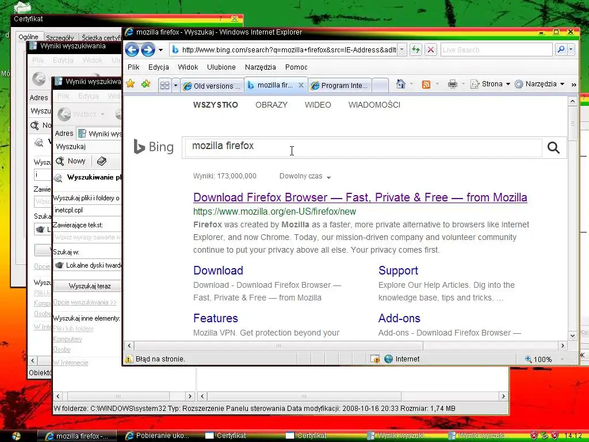Open the Widok menu in Internet Explorer

click(188, 67)
